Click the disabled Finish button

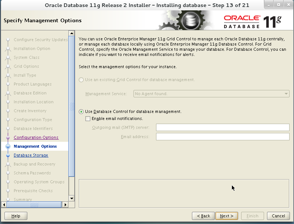[252, 216]
